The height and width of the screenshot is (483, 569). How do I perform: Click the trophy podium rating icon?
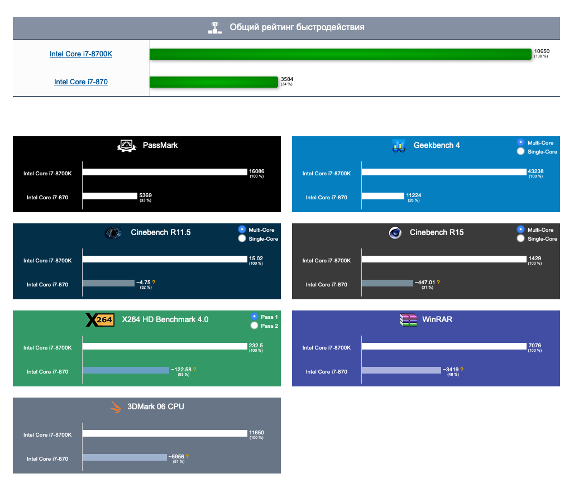(x=215, y=27)
